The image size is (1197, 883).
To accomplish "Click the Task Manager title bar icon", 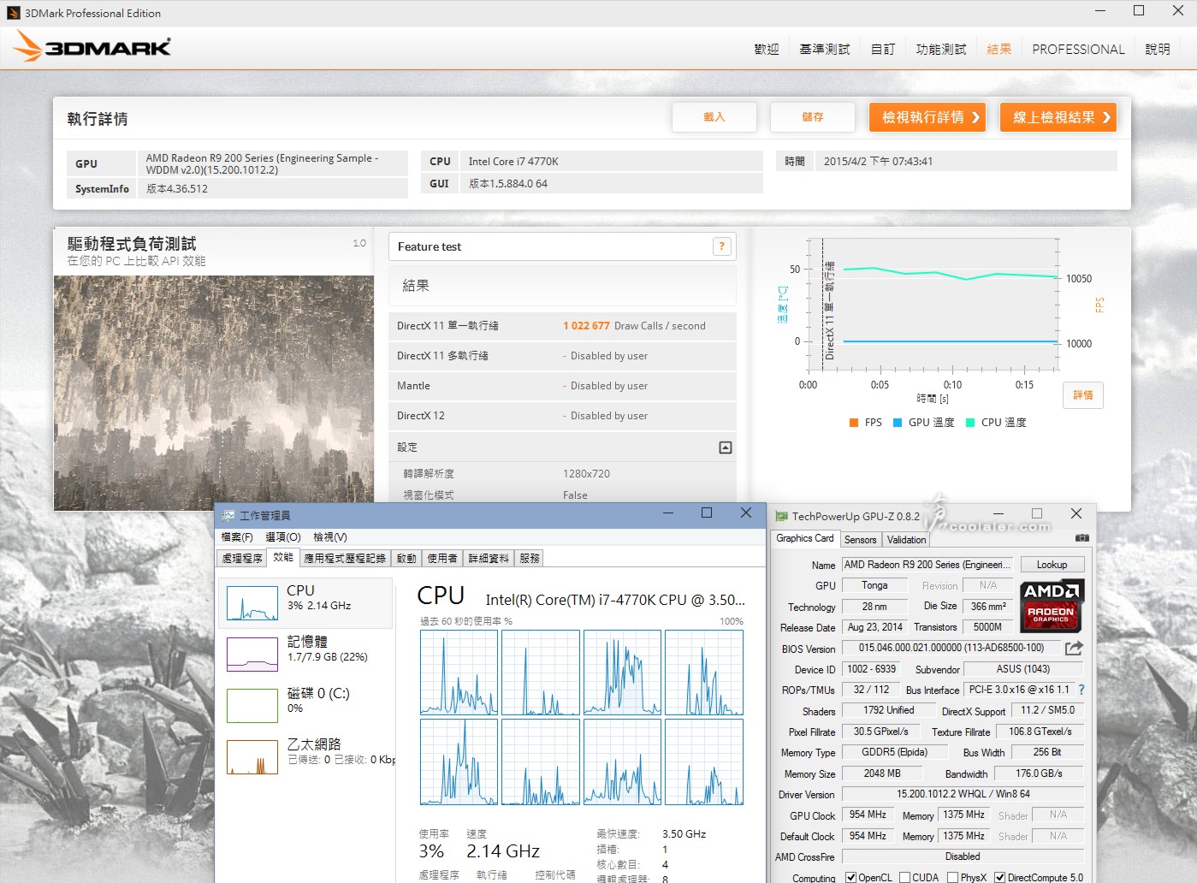I will [x=228, y=515].
